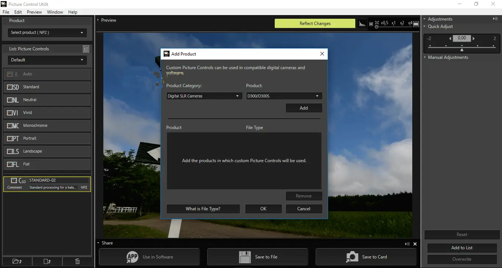Image resolution: width=502 pixels, height=268 pixels.
Task: Click the Save to Card camera icon
Action: 352,257
